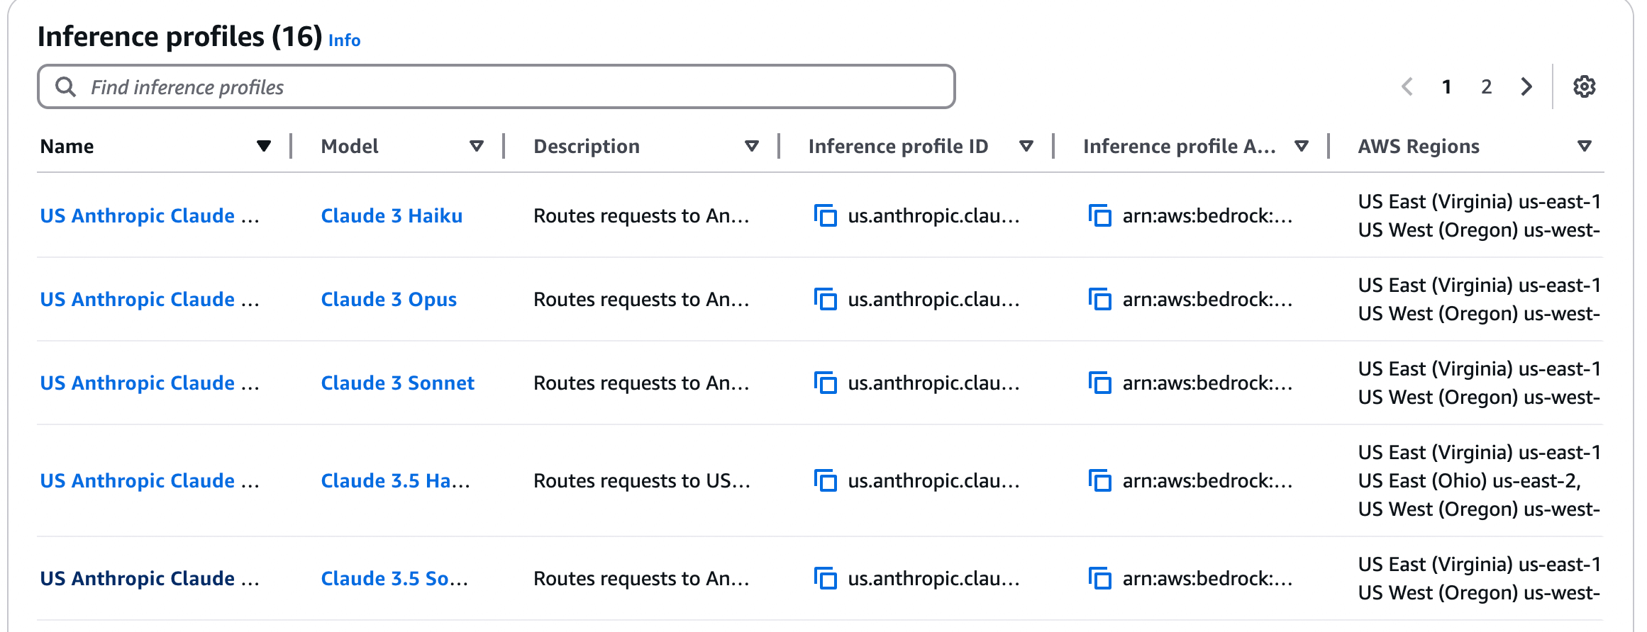This screenshot has height=632, width=1647.
Task: Open table preferences gear icon
Action: pyautogui.click(x=1584, y=86)
